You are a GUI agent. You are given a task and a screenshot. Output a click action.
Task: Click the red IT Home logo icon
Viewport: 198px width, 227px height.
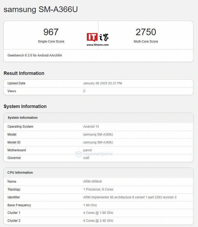[92, 37]
